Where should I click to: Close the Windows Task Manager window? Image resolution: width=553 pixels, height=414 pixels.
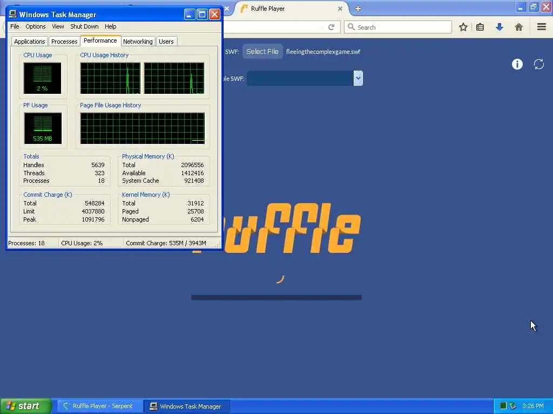[x=214, y=15]
